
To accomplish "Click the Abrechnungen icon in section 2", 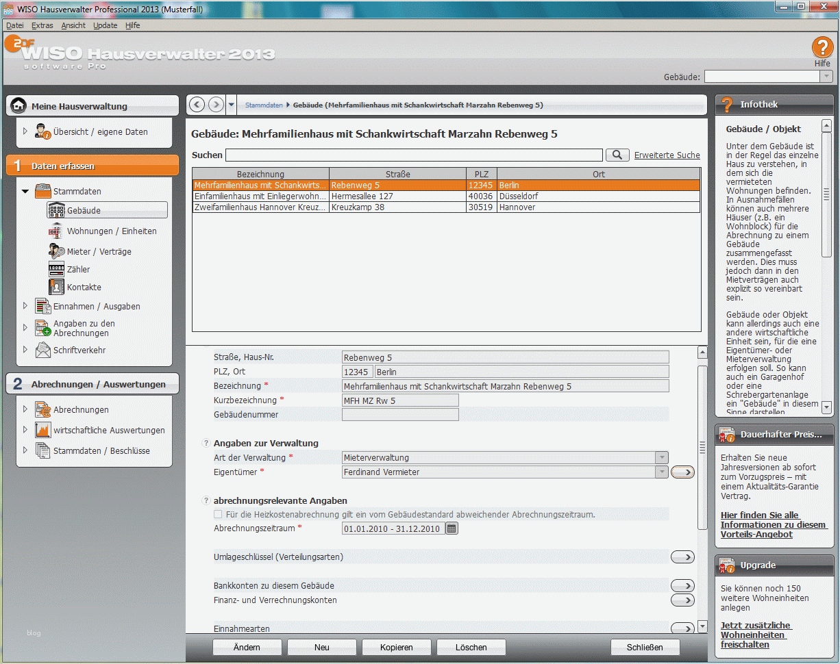I will (43, 409).
